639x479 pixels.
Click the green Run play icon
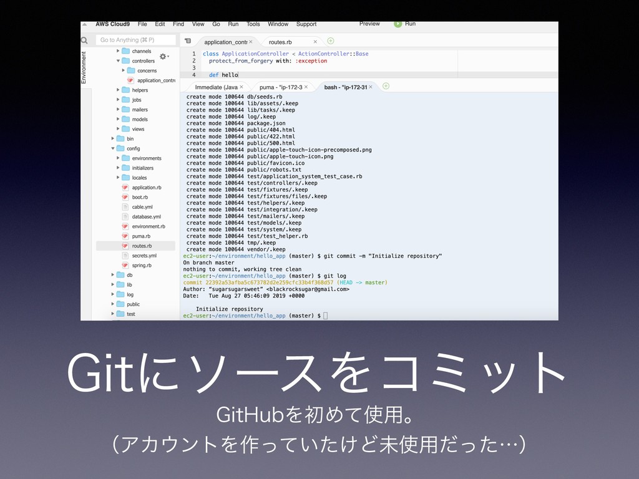[x=398, y=24]
